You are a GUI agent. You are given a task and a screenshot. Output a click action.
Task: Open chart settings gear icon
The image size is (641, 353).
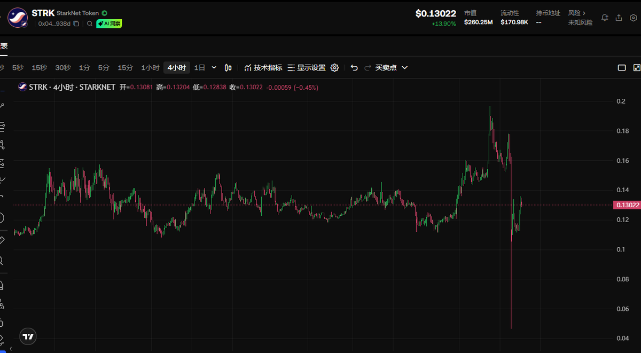tap(334, 68)
